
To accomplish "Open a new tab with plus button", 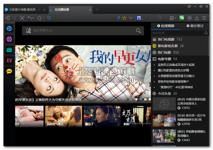I will [97, 10].
